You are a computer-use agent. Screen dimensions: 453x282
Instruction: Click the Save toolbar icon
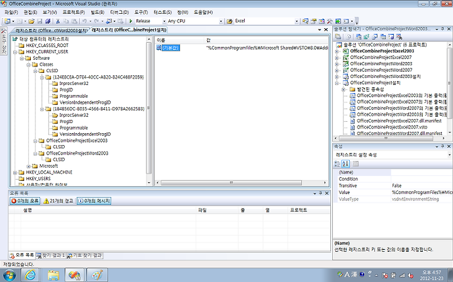click(40, 21)
